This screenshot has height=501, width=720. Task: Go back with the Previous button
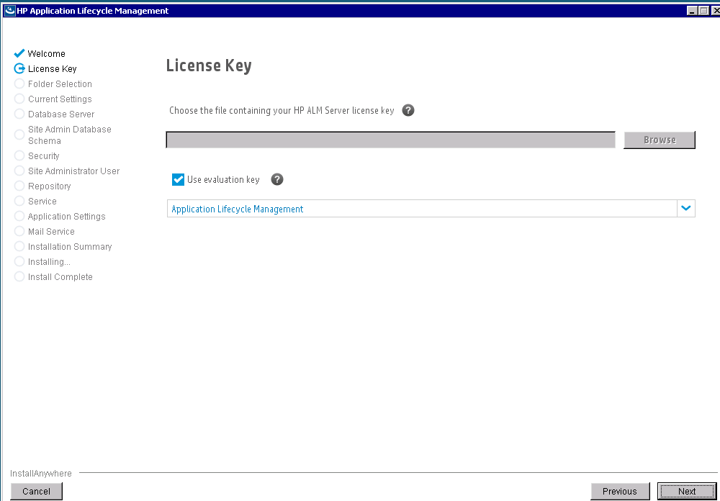[x=620, y=492]
